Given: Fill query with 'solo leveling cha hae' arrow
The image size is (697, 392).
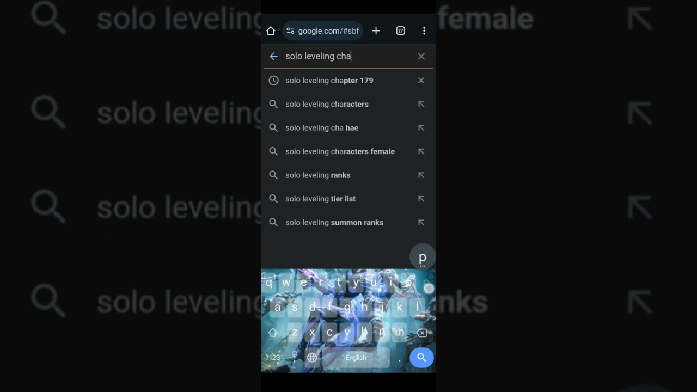Looking at the screenshot, I should point(421,128).
